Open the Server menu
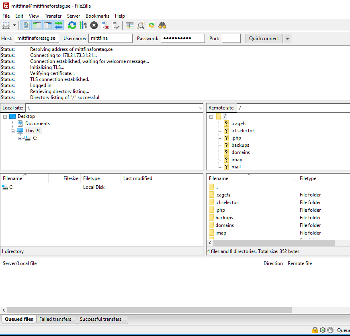Viewport: 350px width, 336px height. tap(74, 16)
